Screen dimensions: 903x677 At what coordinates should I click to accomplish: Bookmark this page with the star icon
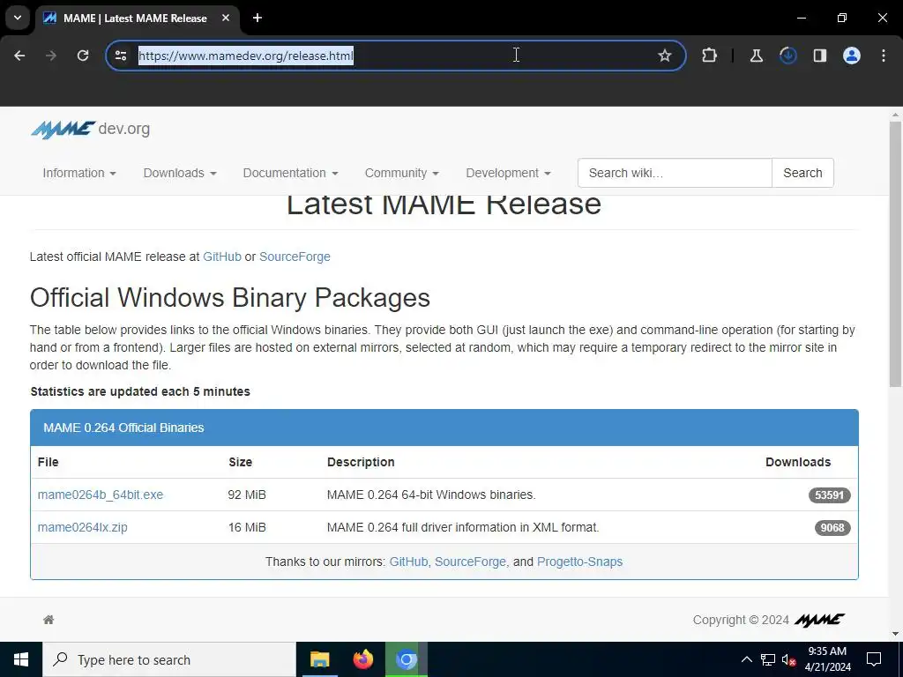pyautogui.click(x=665, y=56)
